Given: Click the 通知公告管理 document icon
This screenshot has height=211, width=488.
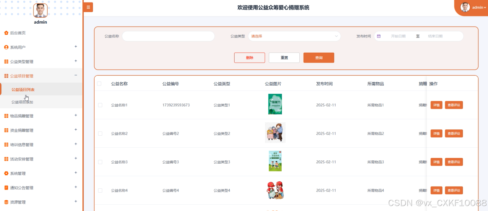Looking at the screenshot, I should (x=6, y=188).
